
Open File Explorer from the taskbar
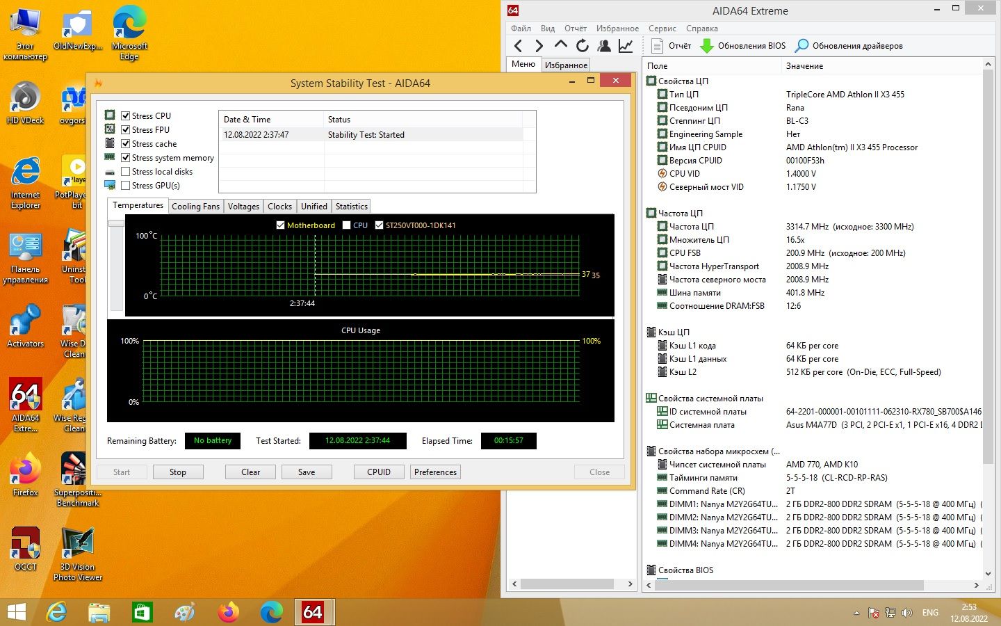(99, 612)
